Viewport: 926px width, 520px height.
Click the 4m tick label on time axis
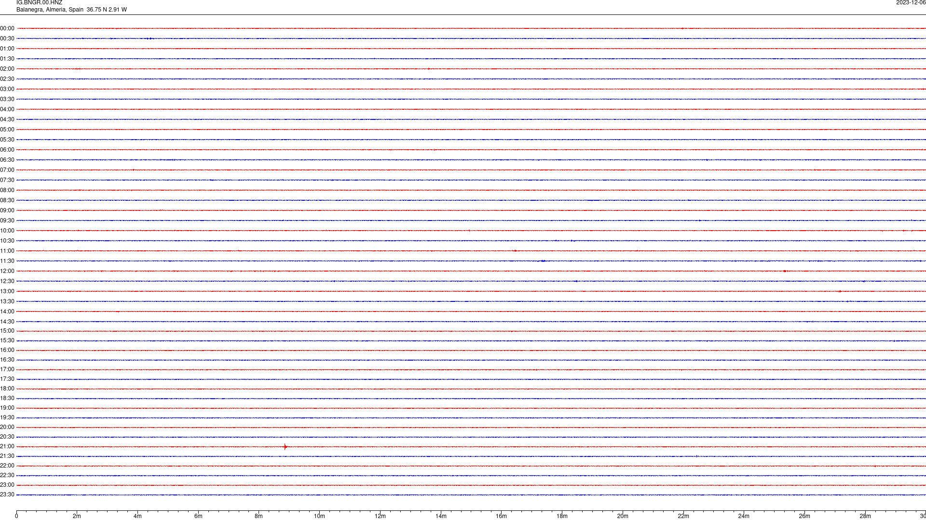137,516
